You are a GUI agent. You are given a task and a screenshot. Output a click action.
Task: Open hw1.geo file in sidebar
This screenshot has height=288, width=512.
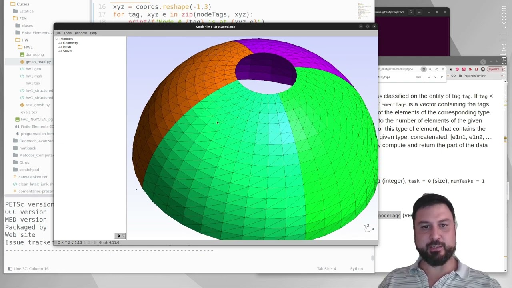point(33,69)
